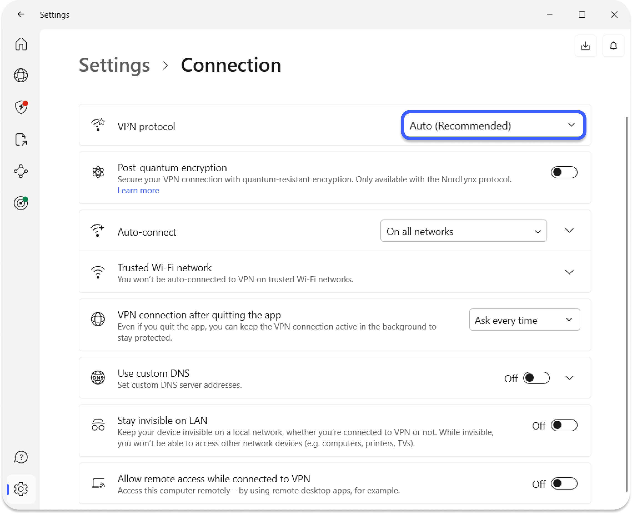This screenshot has height=514, width=632.
Task: Enable Post-quantum encryption toggle
Action: pos(564,172)
